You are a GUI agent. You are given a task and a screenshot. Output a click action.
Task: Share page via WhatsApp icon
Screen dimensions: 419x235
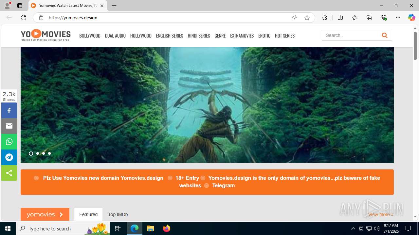(x=9, y=142)
